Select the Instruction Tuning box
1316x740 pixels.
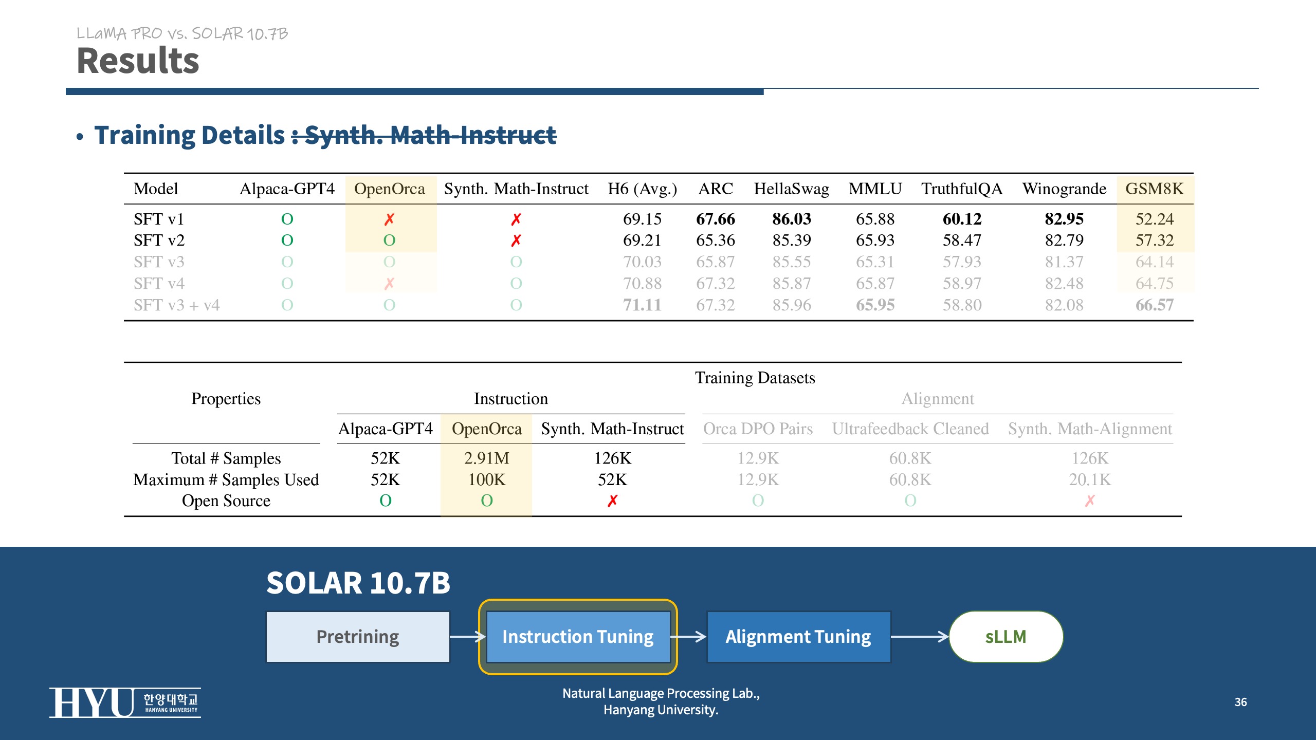pos(578,637)
